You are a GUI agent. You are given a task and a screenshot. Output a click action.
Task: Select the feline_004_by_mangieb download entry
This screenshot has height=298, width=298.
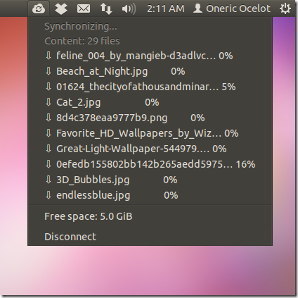[x=150, y=56]
